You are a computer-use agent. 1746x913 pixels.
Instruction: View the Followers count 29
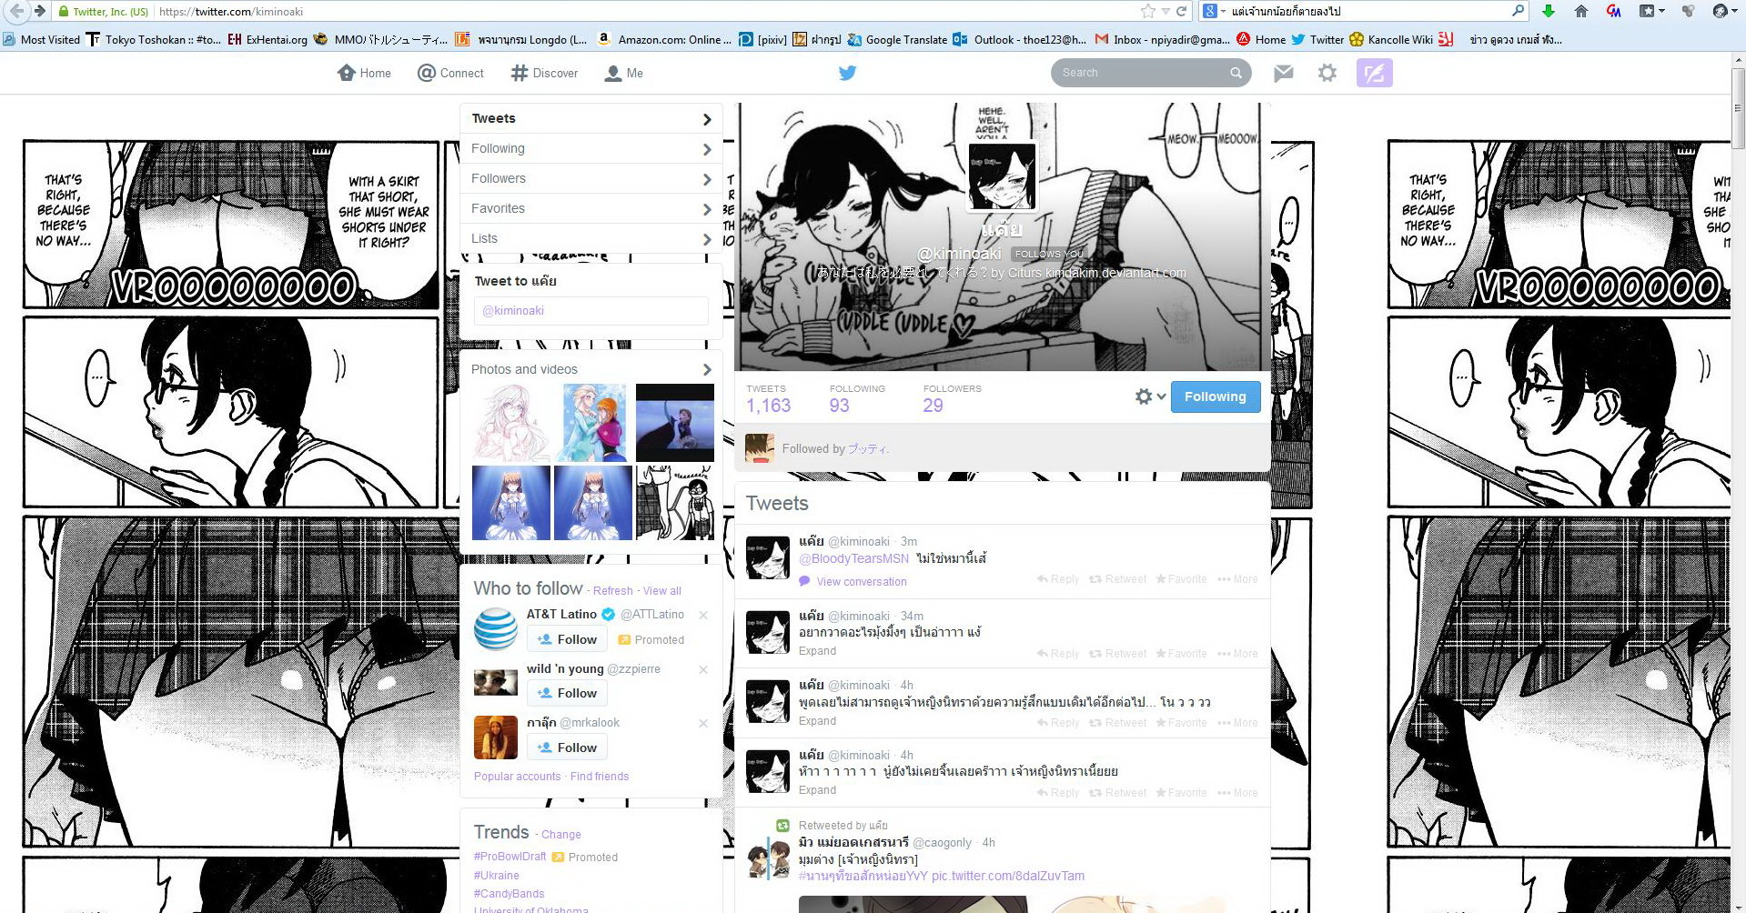click(x=952, y=399)
